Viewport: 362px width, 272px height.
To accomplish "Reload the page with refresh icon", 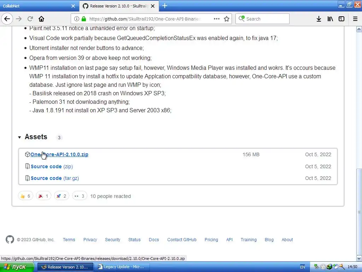I will 30,19.
